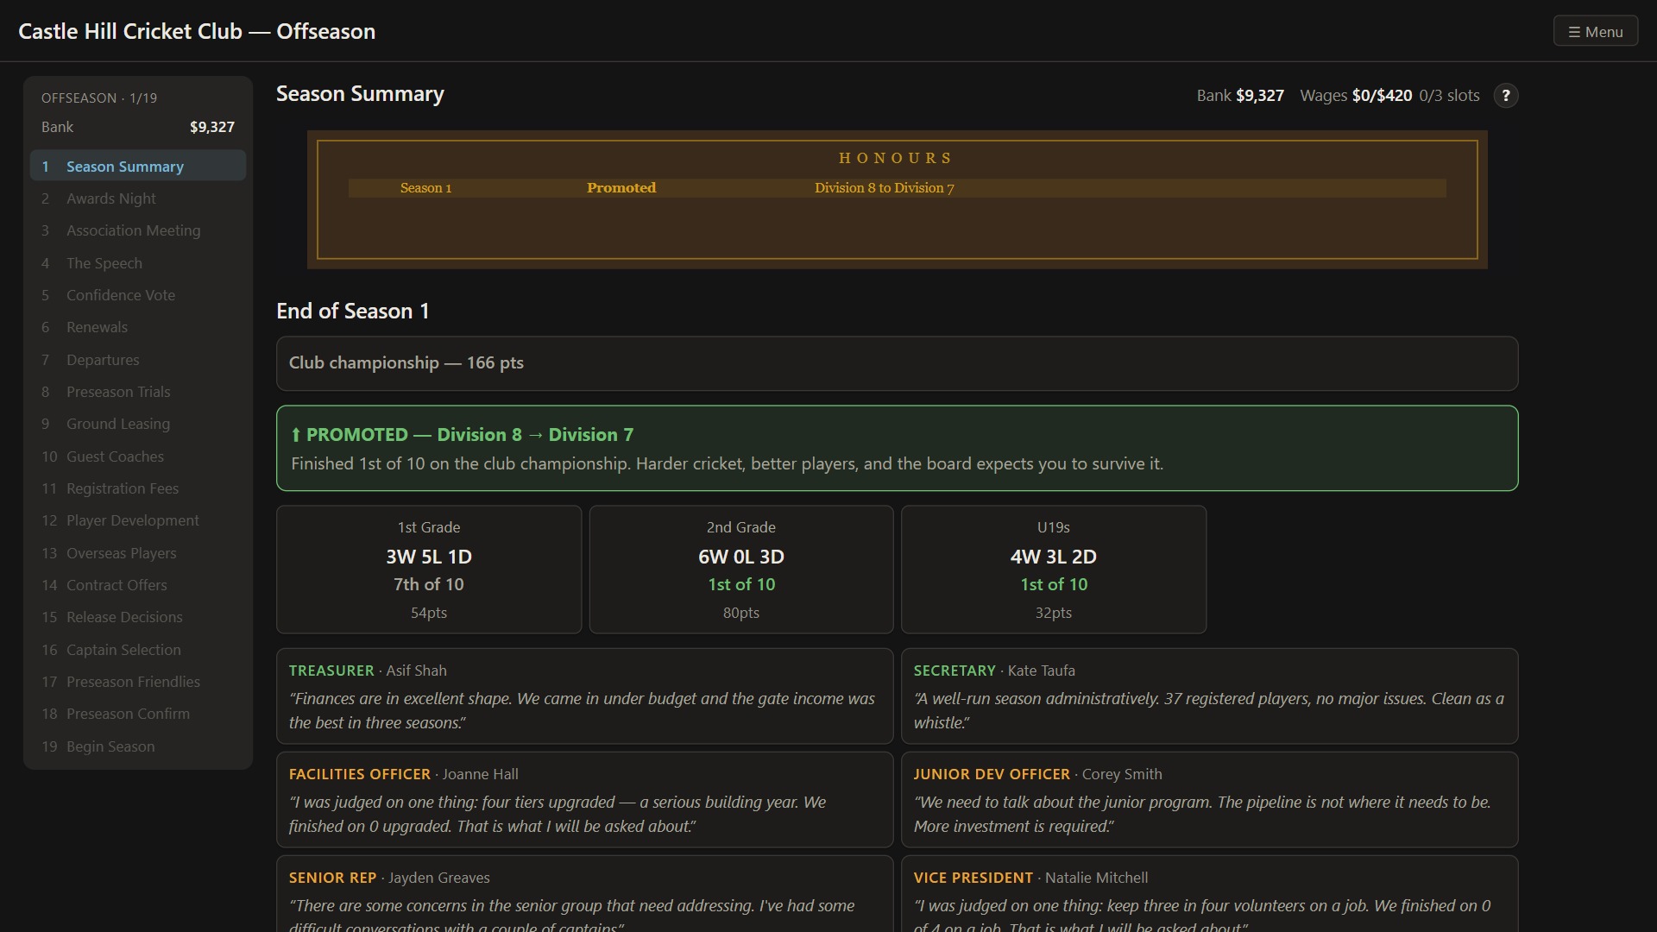This screenshot has height=932, width=1657.
Task: Open Confidence Vote step
Action: pyautogui.click(x=138, y=295)
